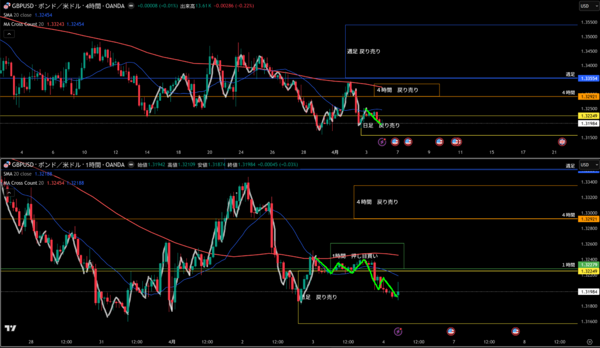600x348 pixels.
Task: Open the lightning bolt event on 1-hour chart
Action: [x=398, y=331]
